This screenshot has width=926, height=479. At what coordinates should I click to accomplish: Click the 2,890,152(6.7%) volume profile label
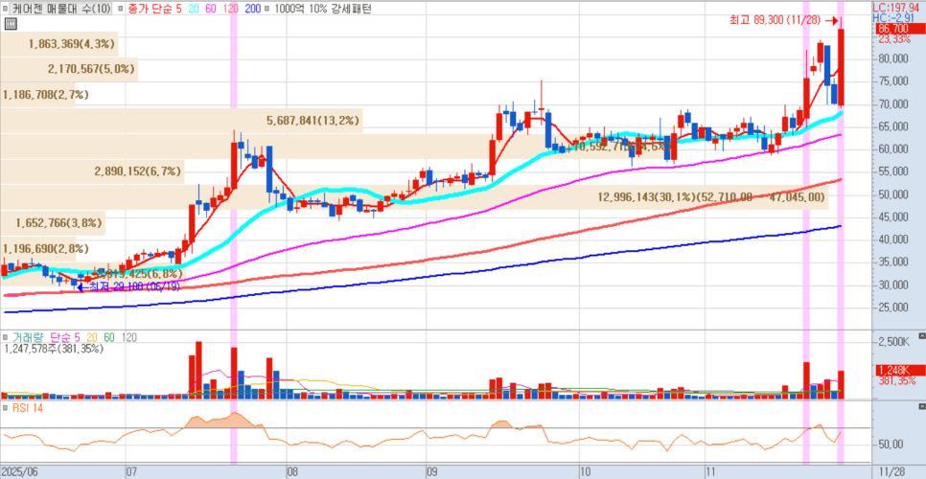pos(138,171)
